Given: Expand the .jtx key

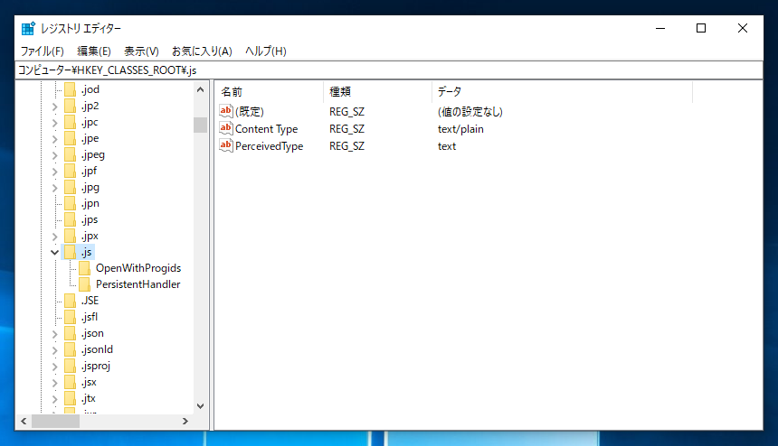Looking at the screenshot, I should [x=54, y=399].
